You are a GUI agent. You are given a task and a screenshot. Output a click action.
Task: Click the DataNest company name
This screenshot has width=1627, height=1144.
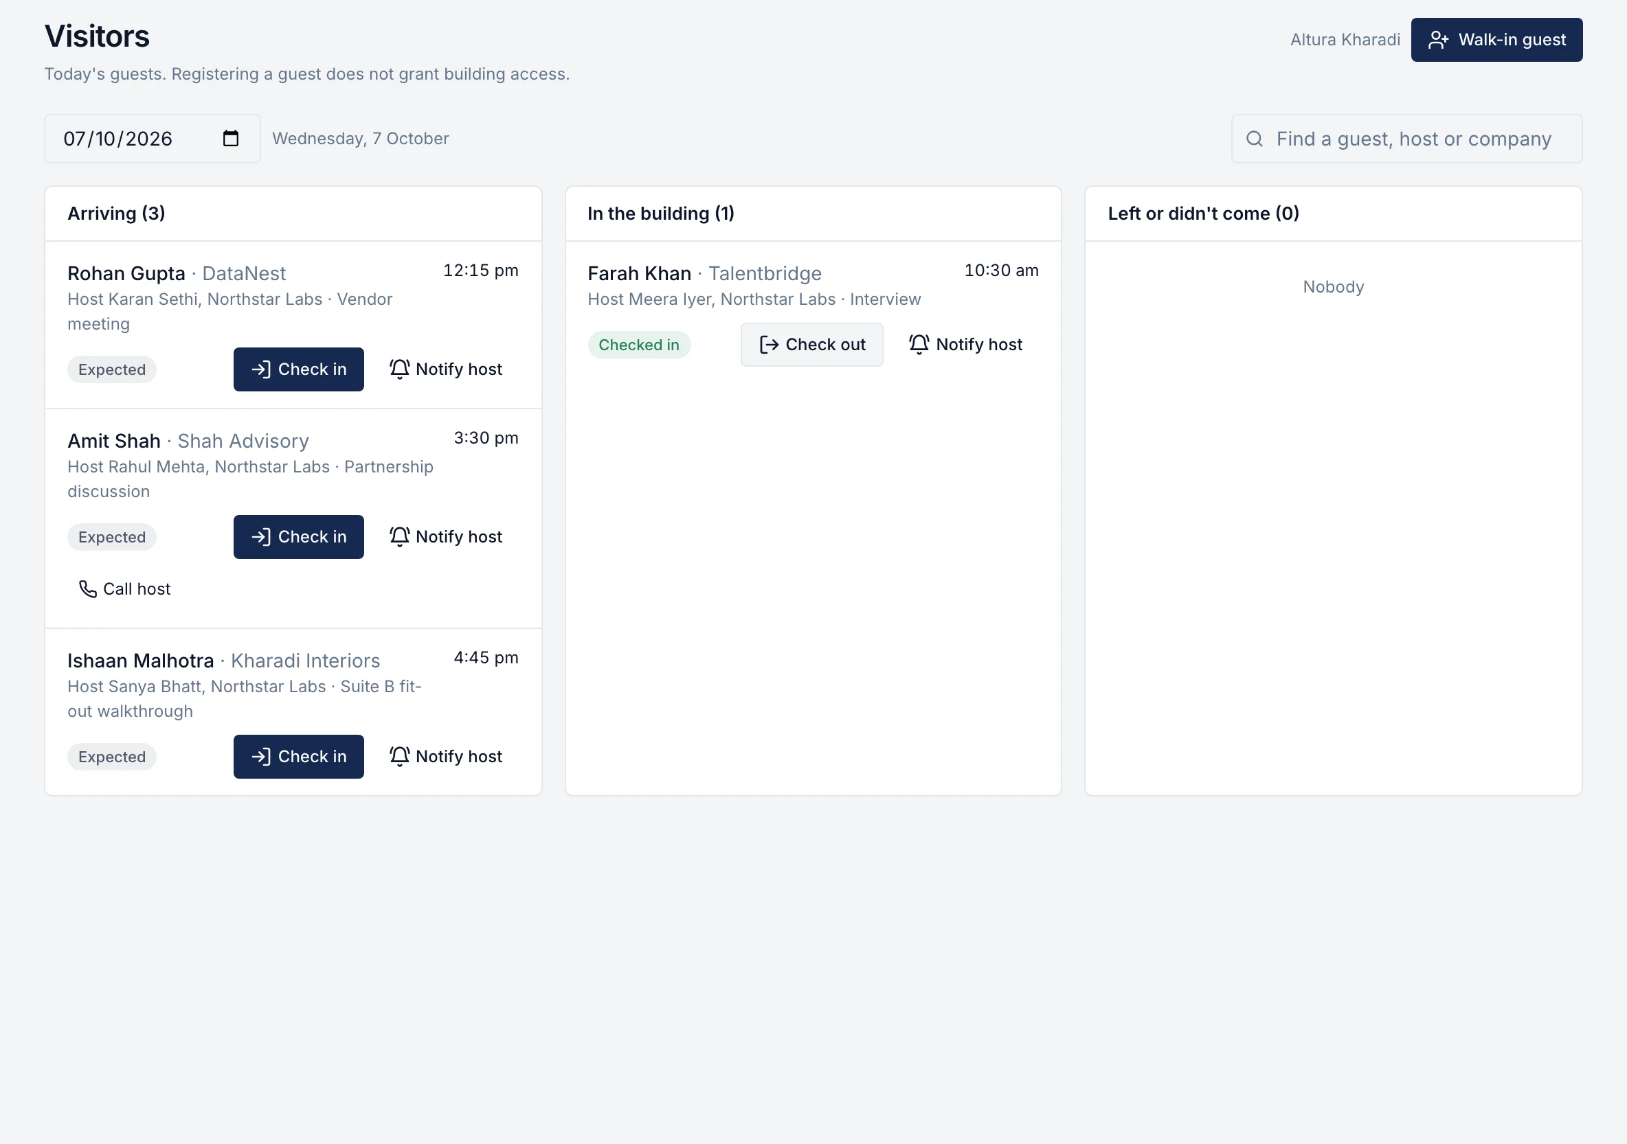tap(244, 273)
